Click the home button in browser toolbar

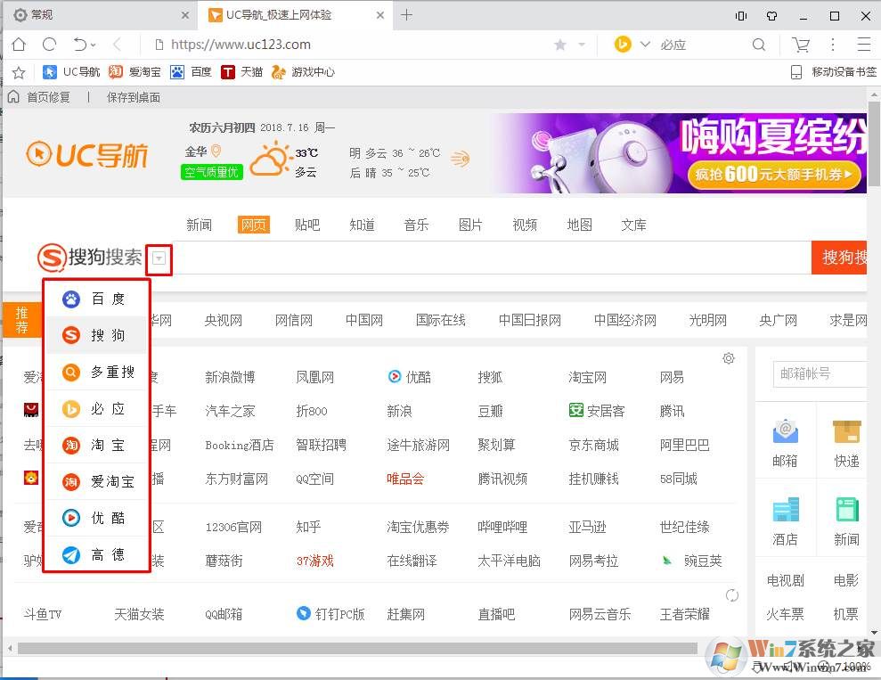[x=18, y=45]
